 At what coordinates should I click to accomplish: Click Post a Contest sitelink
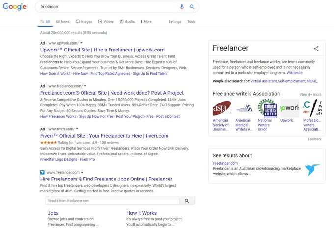[x=168, y=116]
